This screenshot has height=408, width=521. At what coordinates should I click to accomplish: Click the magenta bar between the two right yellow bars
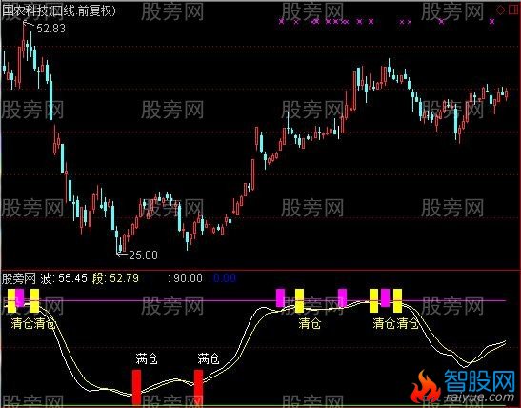point(385,297)
